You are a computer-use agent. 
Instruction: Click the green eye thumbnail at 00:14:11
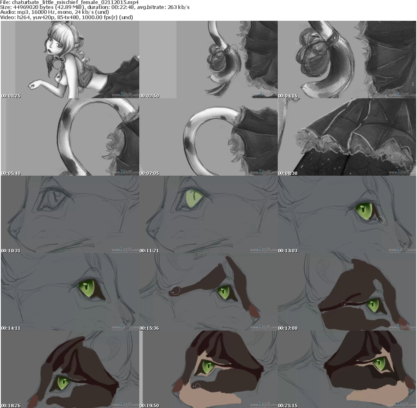tap(70, 292)
